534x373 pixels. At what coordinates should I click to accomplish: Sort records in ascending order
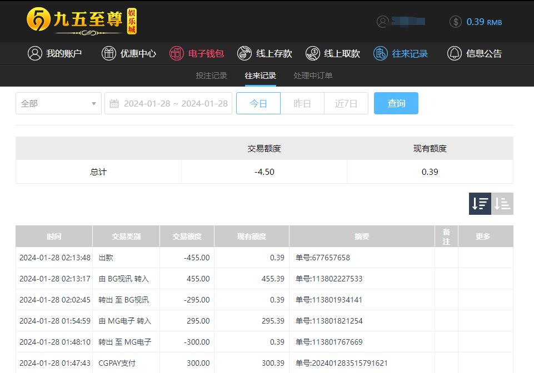pos(502,204)
